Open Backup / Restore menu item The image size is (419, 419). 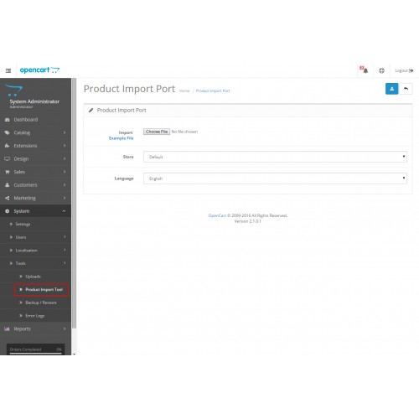pos(41,303)
